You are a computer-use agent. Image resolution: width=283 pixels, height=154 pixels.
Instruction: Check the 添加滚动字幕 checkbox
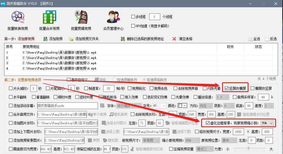point(11,106)
